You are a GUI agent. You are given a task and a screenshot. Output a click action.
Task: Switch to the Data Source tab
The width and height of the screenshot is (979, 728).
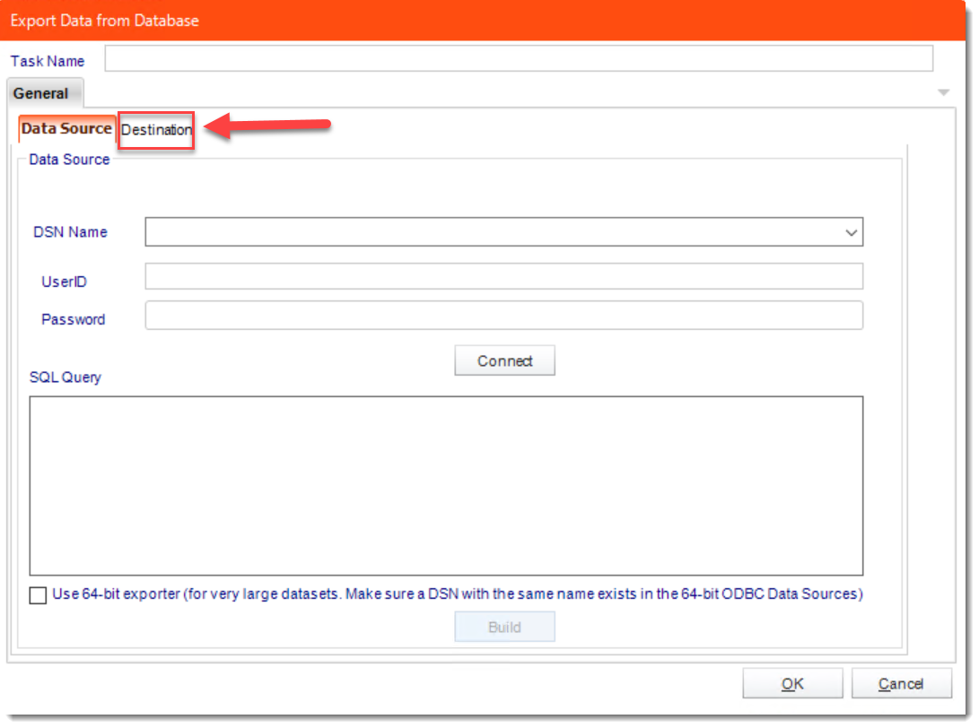click(66, 129)
